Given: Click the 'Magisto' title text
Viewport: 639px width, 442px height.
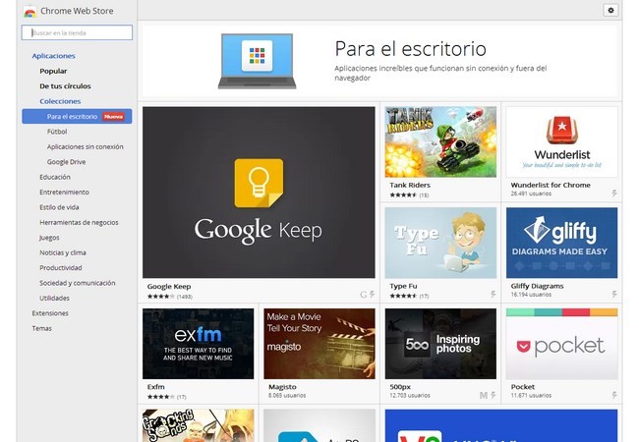Looking at the screenshot, I should coord(282,387).
